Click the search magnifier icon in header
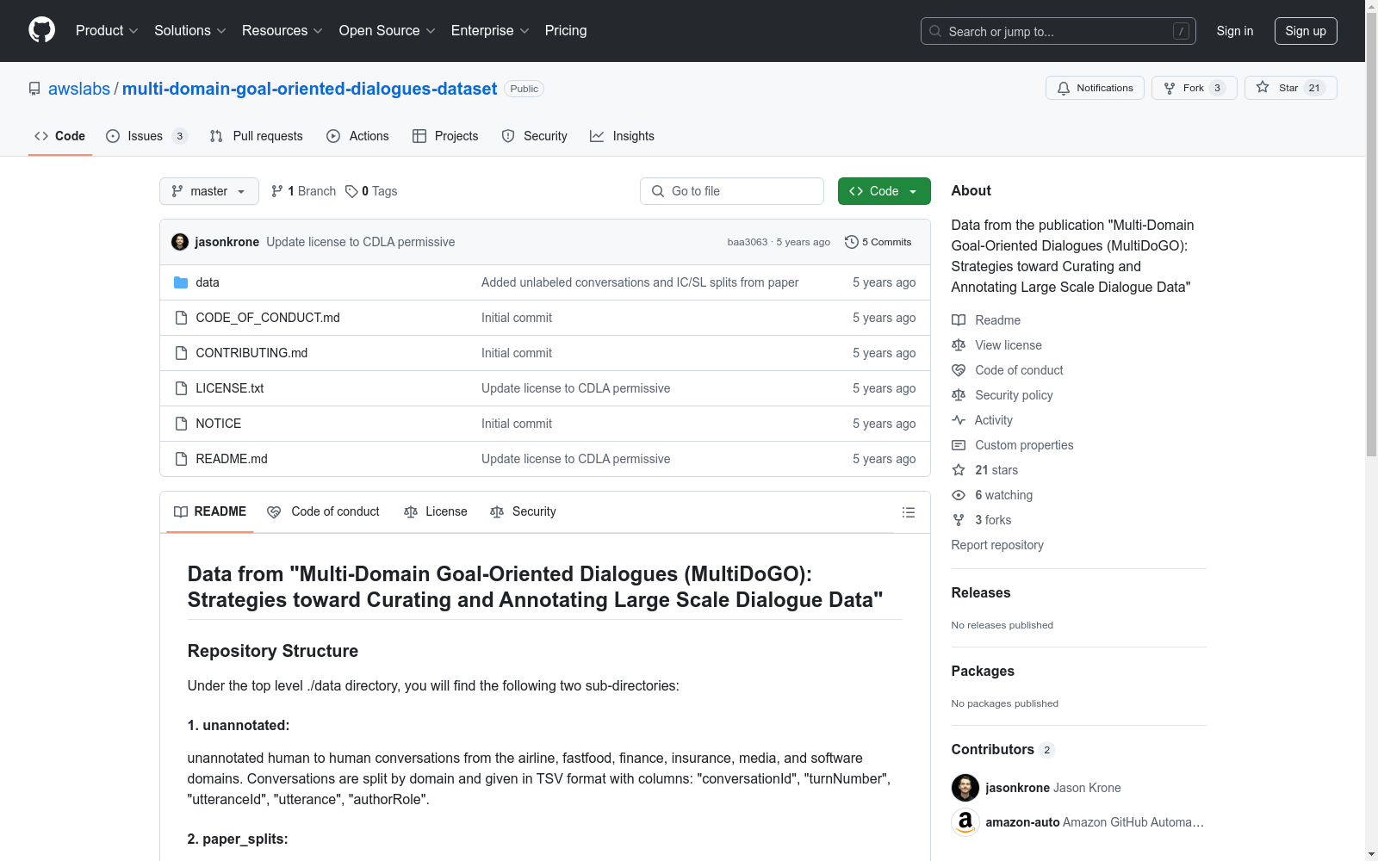Viewport: 1378px width, 861px height. pos(935,31)
